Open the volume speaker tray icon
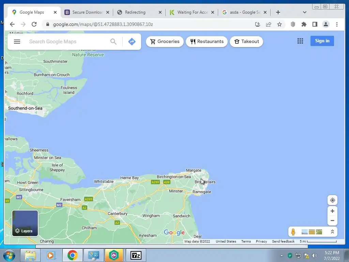This screenshot has height=262, width=349. tap(314, 256)
